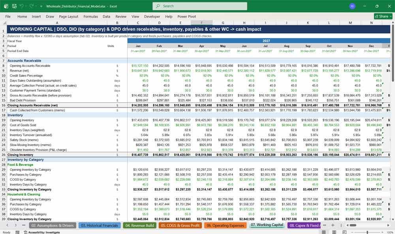Open the Draw ribbon tab
The image size is (395, 234).
[50, 16]
